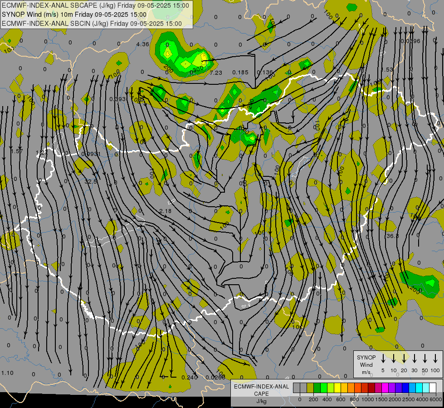Image resolution: width=444 pixels, height=408 pixels.
Task: Click the 800 tick label on colorbar
Action: coord(354,399)
